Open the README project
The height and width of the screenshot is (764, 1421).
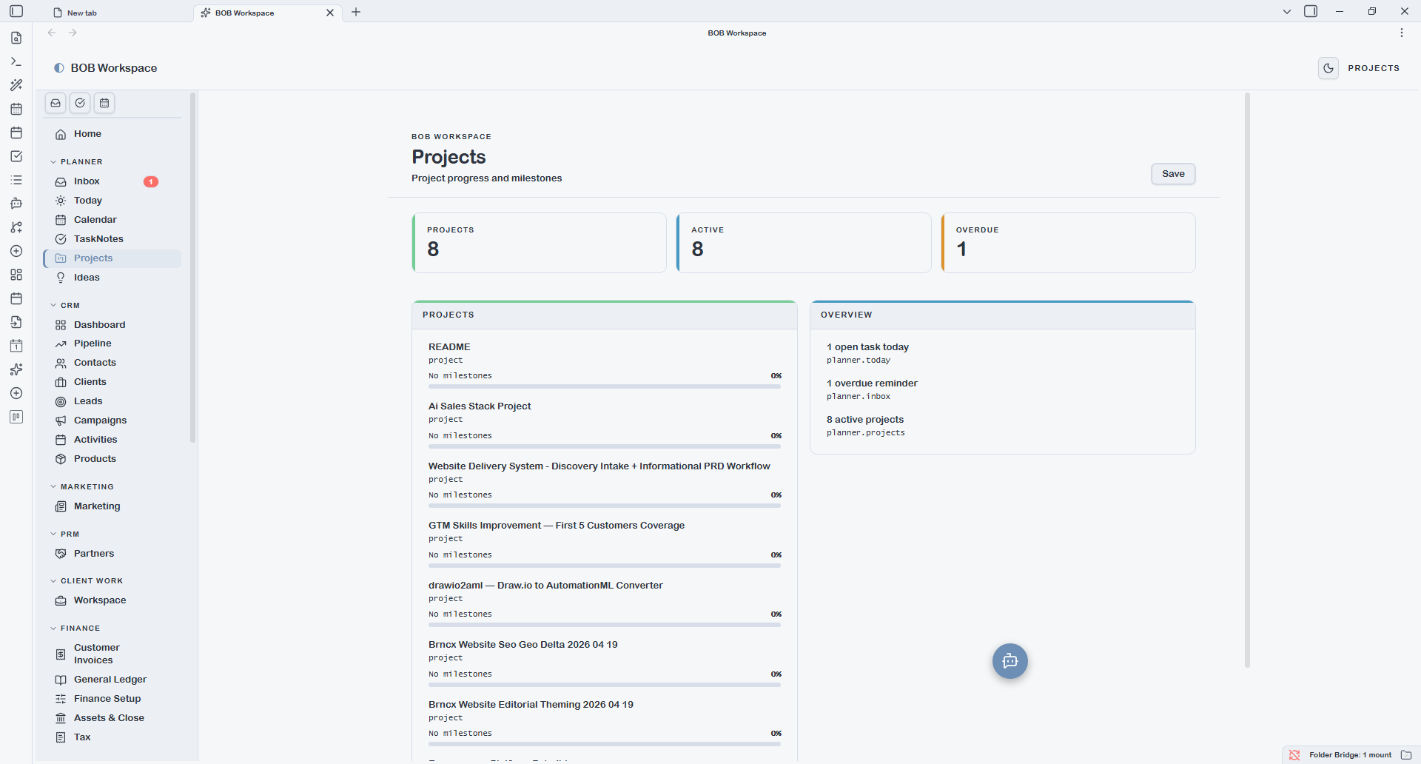pos(449,346)
